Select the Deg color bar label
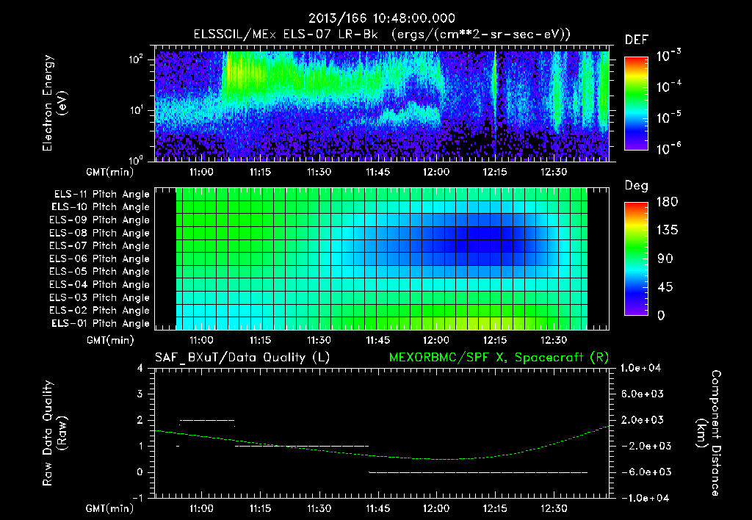752x520 pixels. tap(637, 186)
